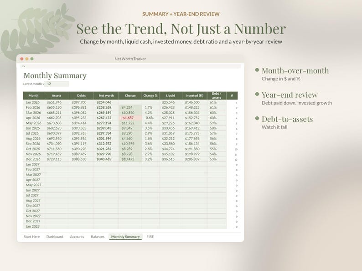362x271 pixels.
Task: Select the Change column header
Action: coord(130,95)
